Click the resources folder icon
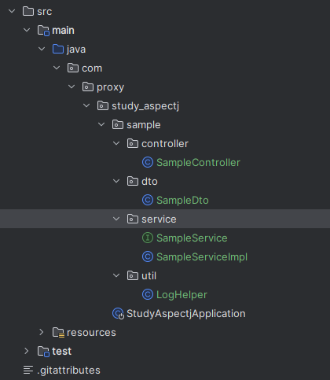This screenshot has width=330, height=380. tap(58, 333)
